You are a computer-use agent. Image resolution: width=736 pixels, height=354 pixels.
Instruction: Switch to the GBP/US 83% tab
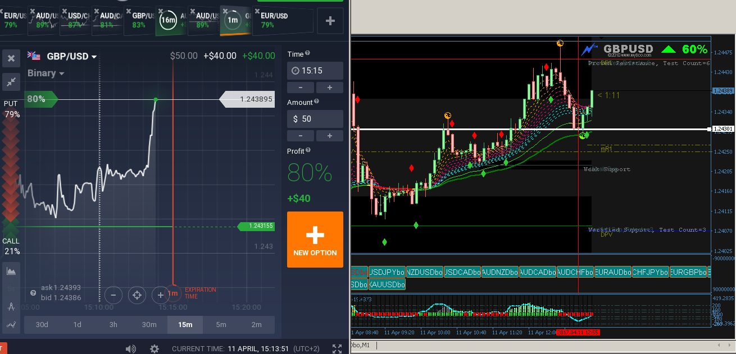point(140,21)
